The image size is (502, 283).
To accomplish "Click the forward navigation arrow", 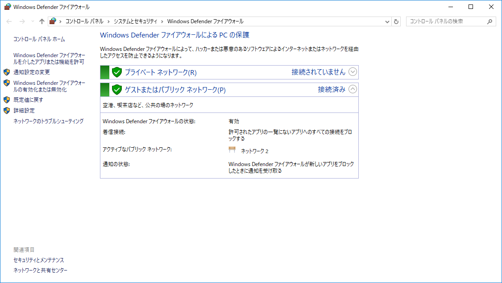I will coord(22,21).
